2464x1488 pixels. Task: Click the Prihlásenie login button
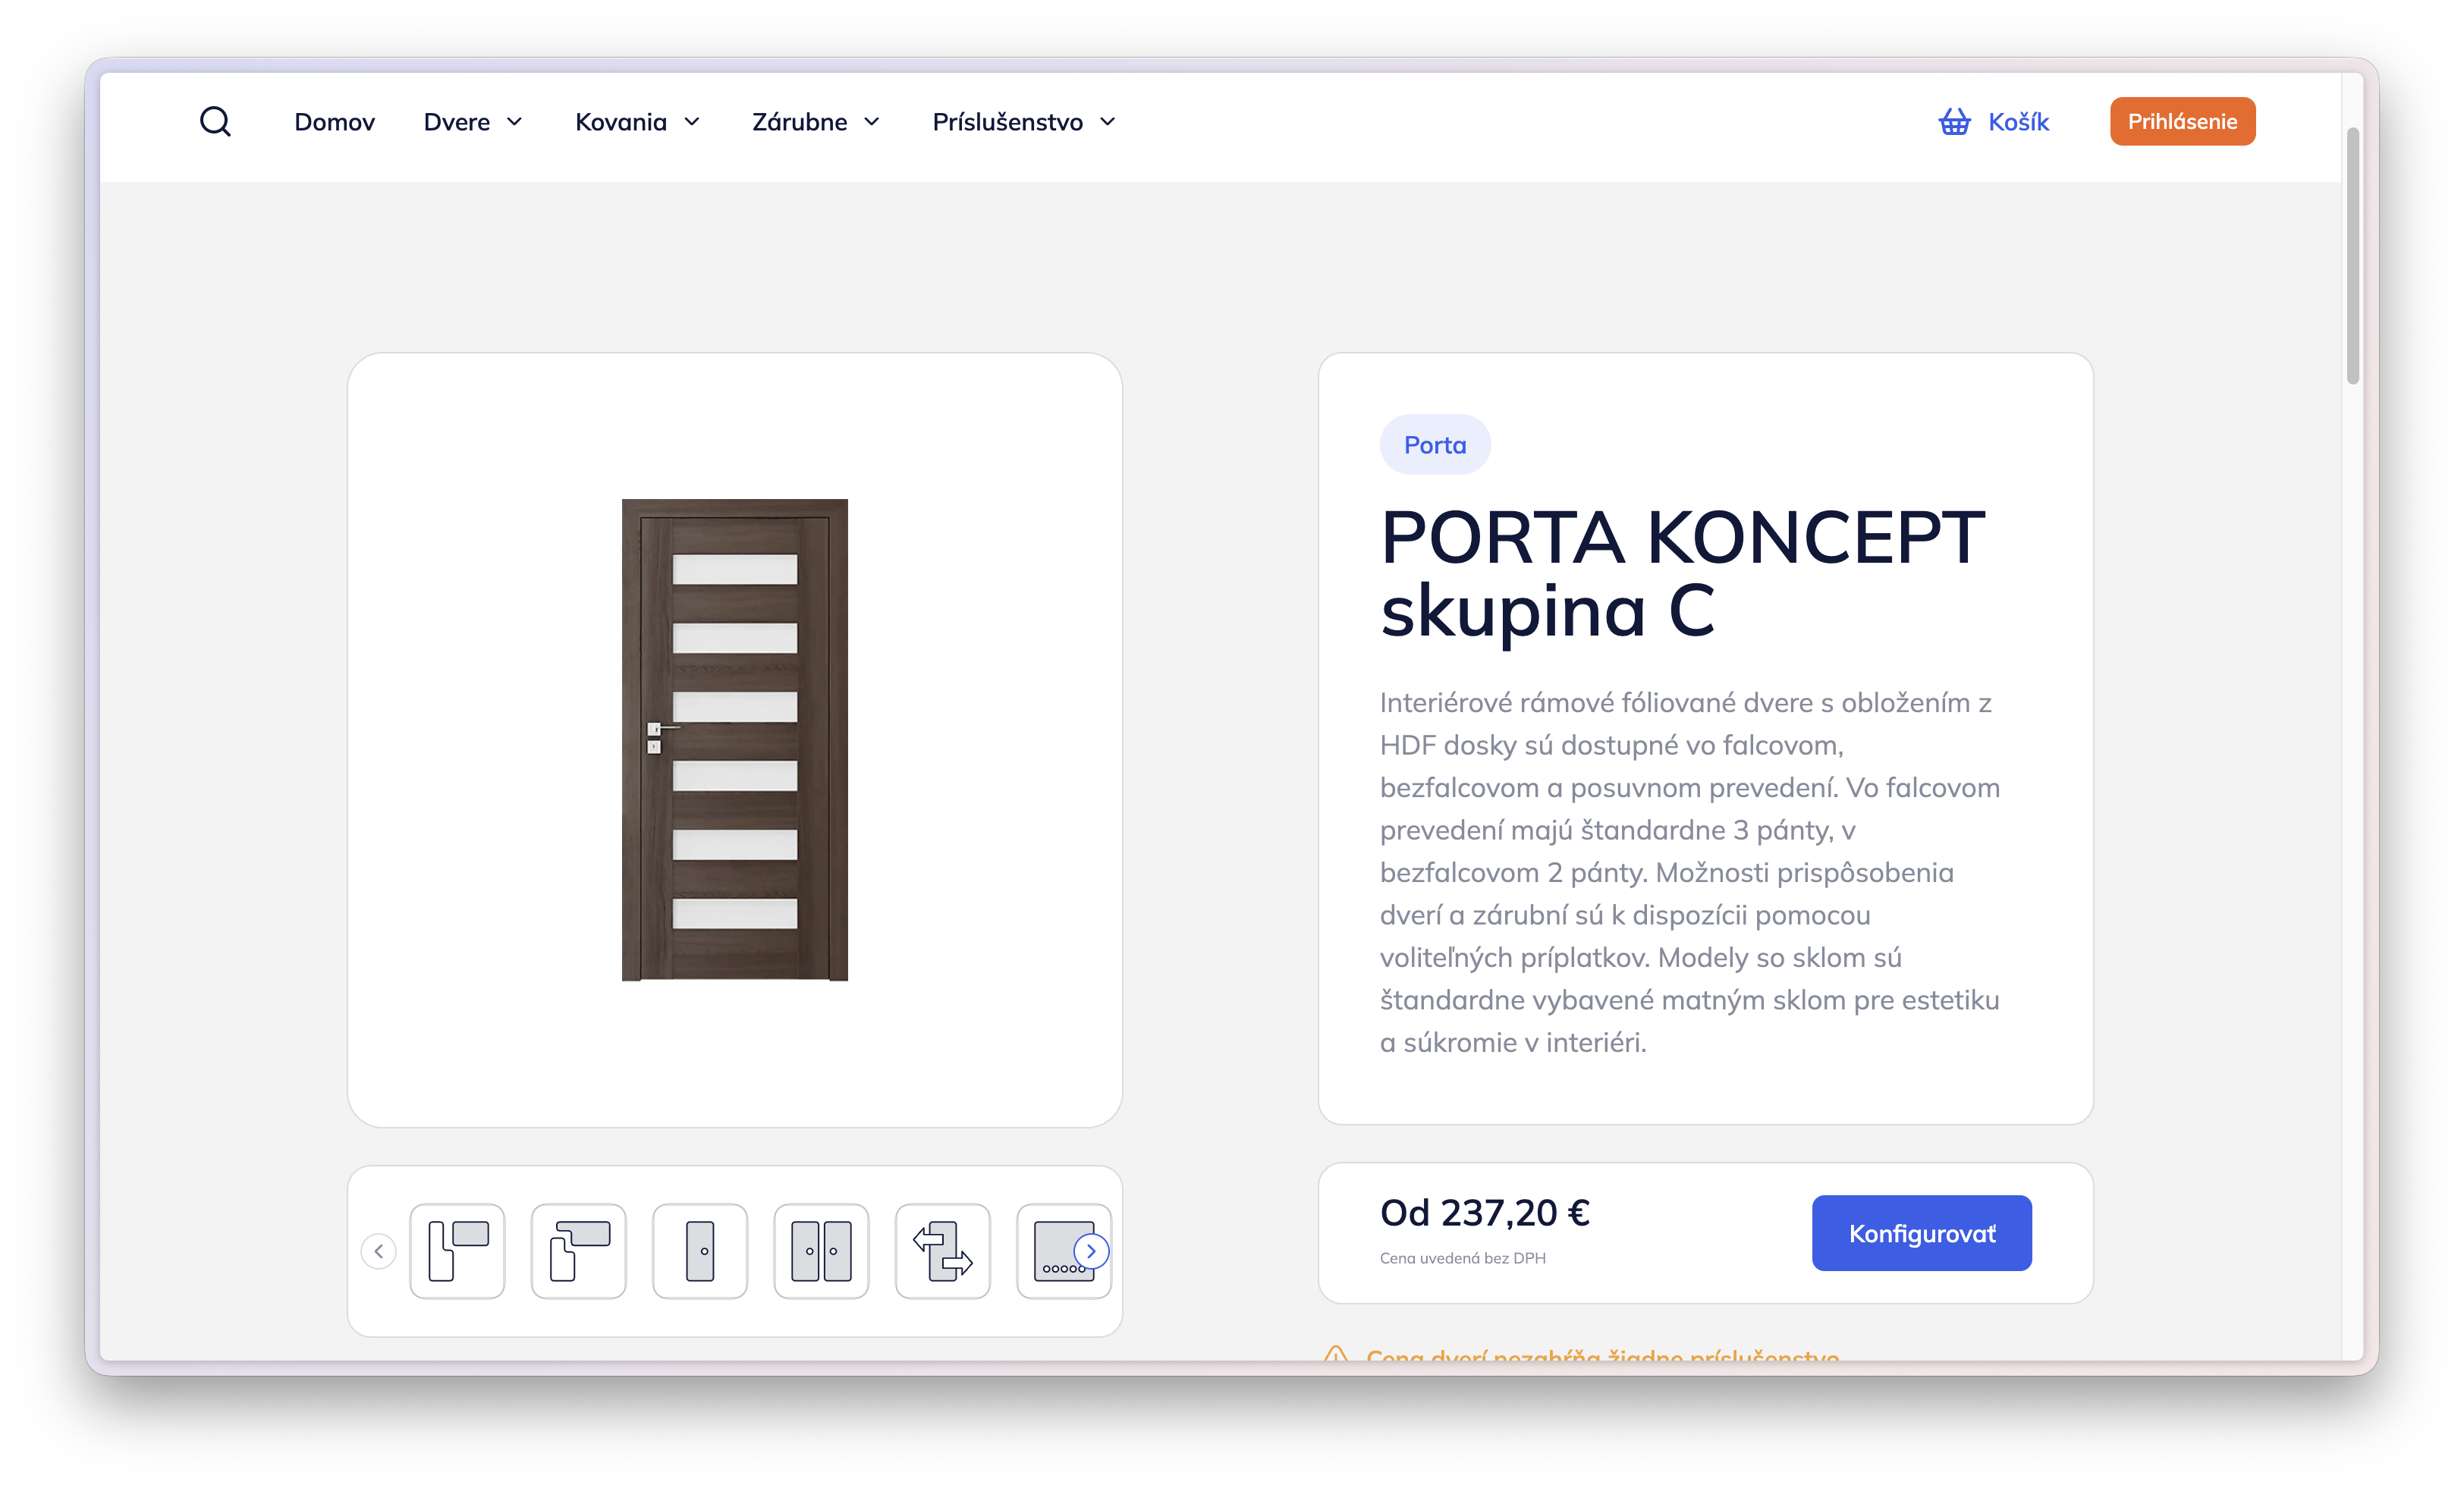2182,121
